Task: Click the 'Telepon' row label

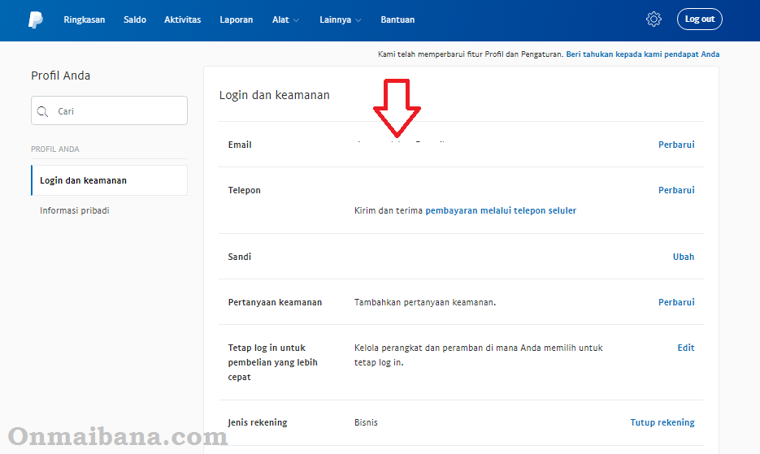Action: pos(245,190)
